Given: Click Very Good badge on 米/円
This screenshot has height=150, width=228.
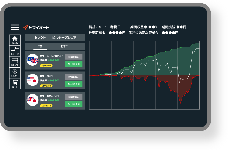Looking at the screenshot, I should 46,86.
